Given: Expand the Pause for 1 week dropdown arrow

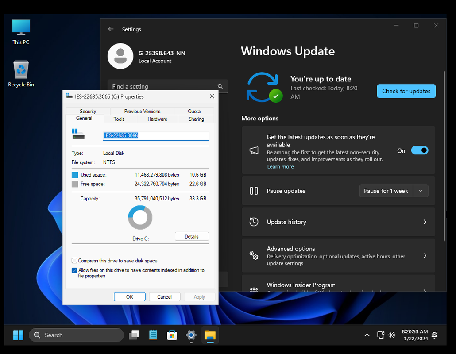Looking at the screenshot, I should pos(421,191).
